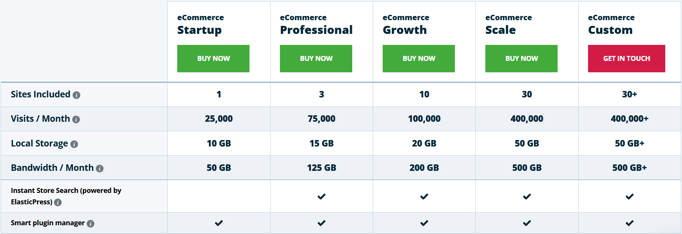The width and height of the screenshot is (682, 234).
Task: Click the Local Storage info icon
Action: coord(74,144)
